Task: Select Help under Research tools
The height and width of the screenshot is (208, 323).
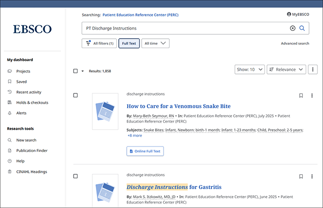Action: (20, 161)
